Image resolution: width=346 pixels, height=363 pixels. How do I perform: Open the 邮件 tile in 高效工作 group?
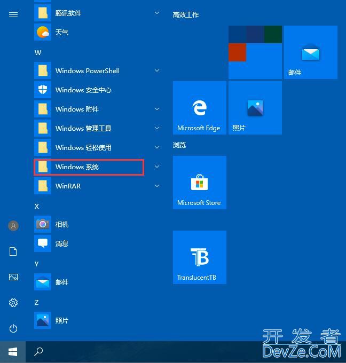[310, 52]
